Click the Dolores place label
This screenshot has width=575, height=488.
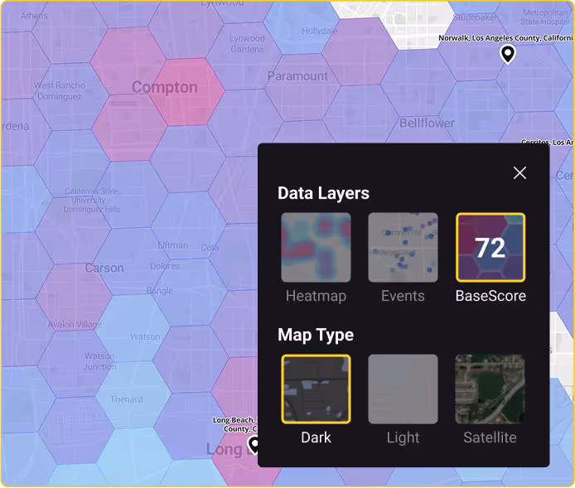[x=165, y=266]
